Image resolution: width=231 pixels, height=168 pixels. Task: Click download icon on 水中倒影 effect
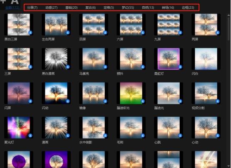coord(105,135)
